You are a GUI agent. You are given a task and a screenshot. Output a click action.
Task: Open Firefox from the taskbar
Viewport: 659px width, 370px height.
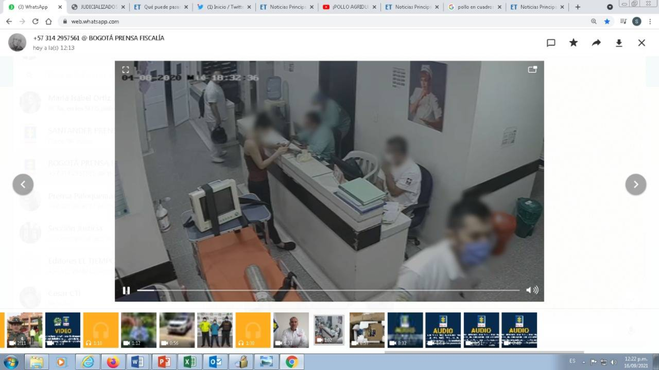tap(113, 362)
